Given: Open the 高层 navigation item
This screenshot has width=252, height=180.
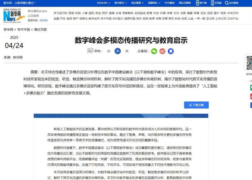Looking at the screenshot, I should pyautogui.click(x=71, y=13).
